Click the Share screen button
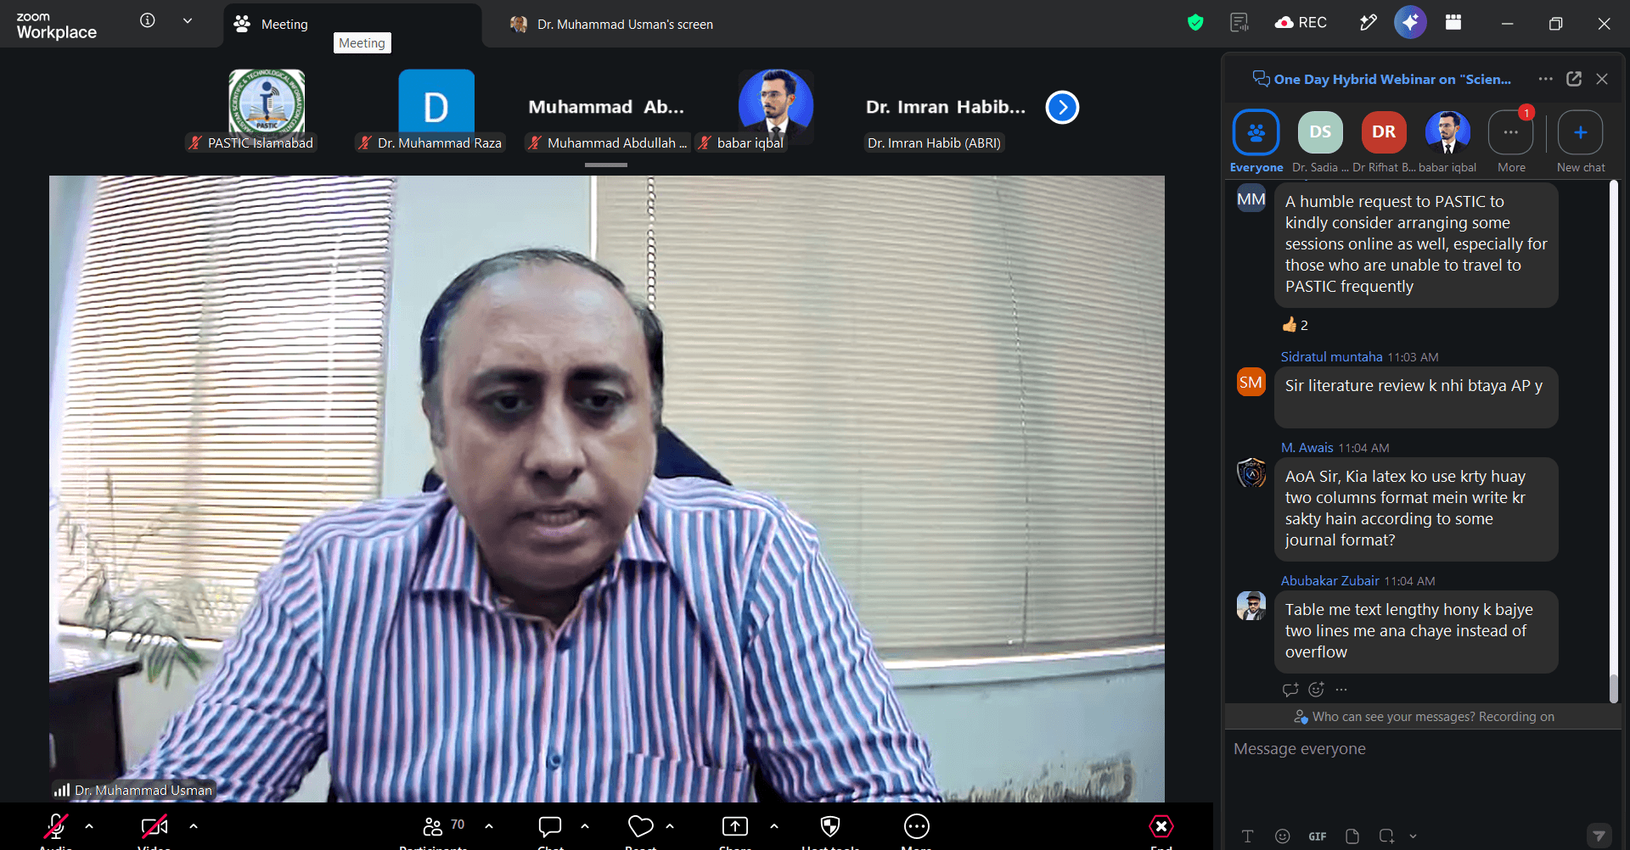The height and width of the screenshot is (850, 1630). tap(735, 826)
